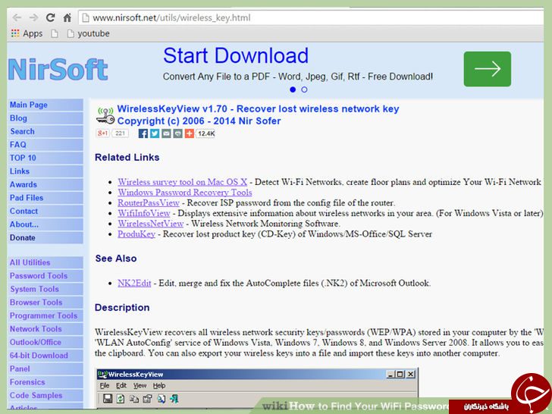Click the 12.4K share counter

[x=206, y=133]
